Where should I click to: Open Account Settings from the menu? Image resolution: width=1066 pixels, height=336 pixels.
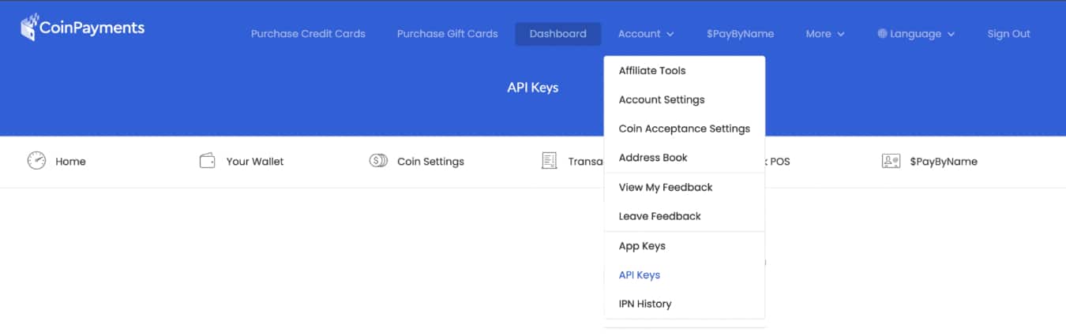pos(661,99)
